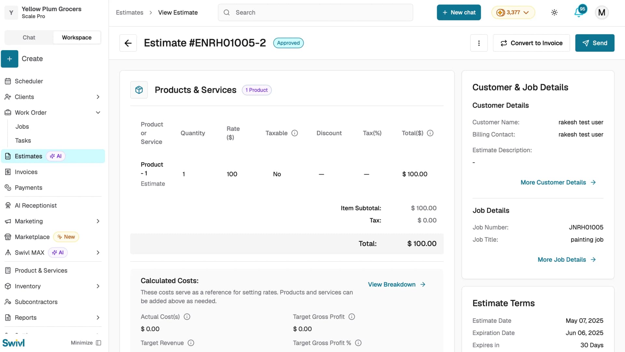Image resolution: width=625 pixels, height=352 pixels.
Task: Show Actual Cost(s) info icon
Action: (187, 317)
